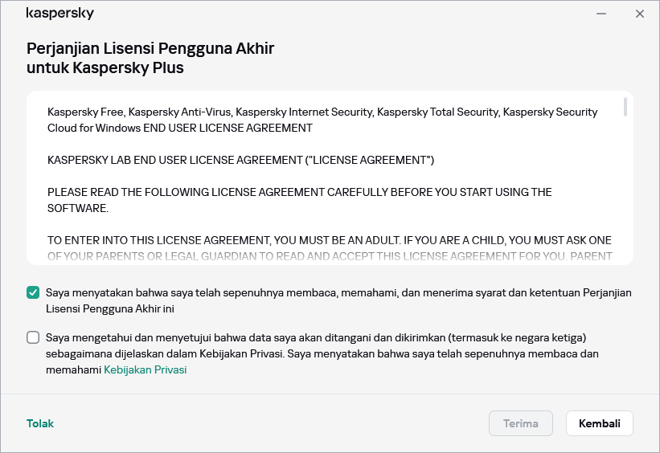Open the Kebijakan Privasi link
The image size is (660, 453).
point(145,370)
